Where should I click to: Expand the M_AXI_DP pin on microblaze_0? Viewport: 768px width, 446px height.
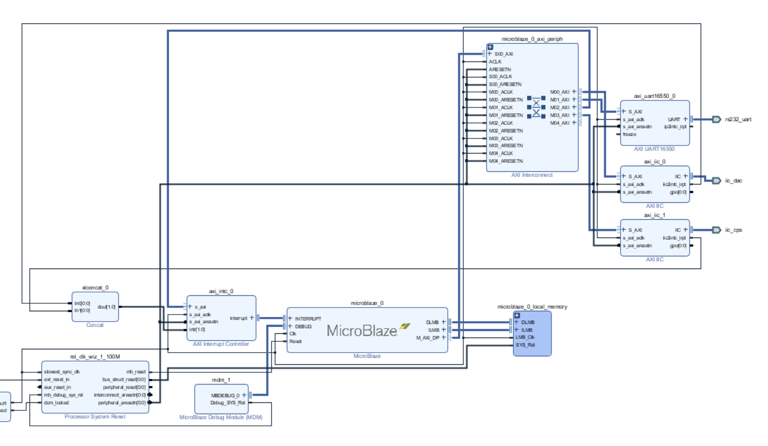443,338
